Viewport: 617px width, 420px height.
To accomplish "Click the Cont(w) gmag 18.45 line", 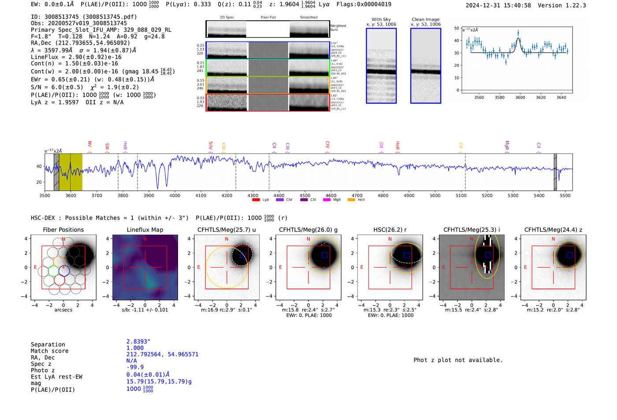I will click(x=103, y=71).
